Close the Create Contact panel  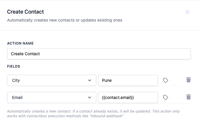pos(187,12)
